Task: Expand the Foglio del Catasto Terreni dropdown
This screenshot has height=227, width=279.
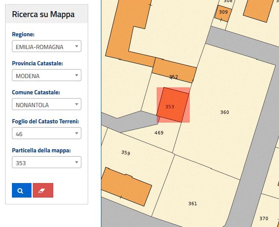Action: (x=46, y=133)
